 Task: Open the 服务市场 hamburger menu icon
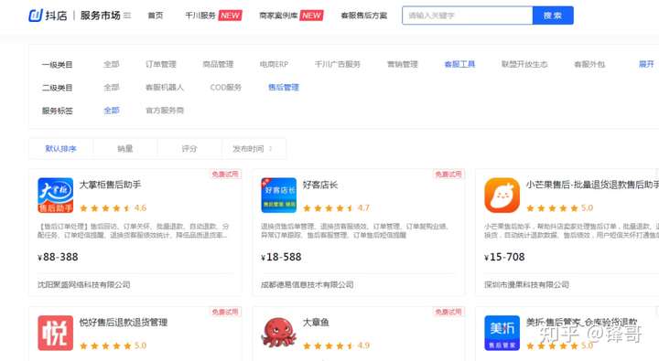[x=127, y=16]
